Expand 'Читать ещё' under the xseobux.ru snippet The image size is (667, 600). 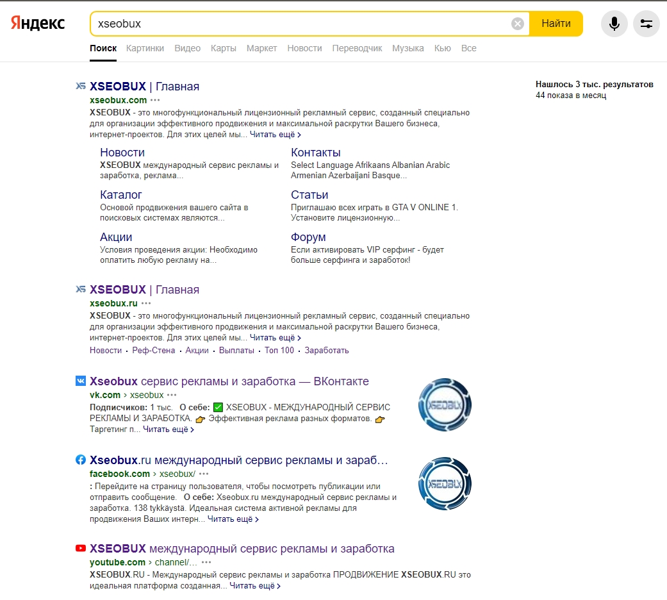pos(276,337)
